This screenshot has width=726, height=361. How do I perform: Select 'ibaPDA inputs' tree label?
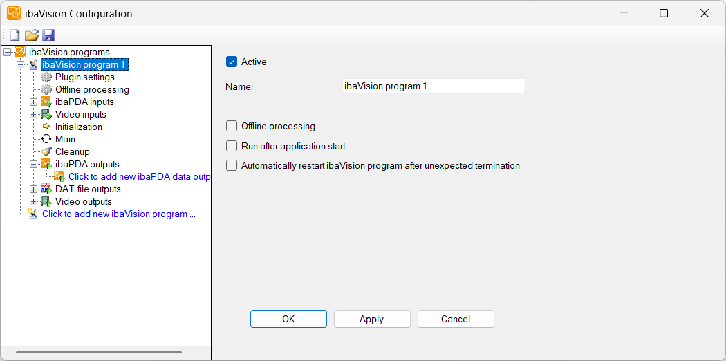[x=84, y=102]
